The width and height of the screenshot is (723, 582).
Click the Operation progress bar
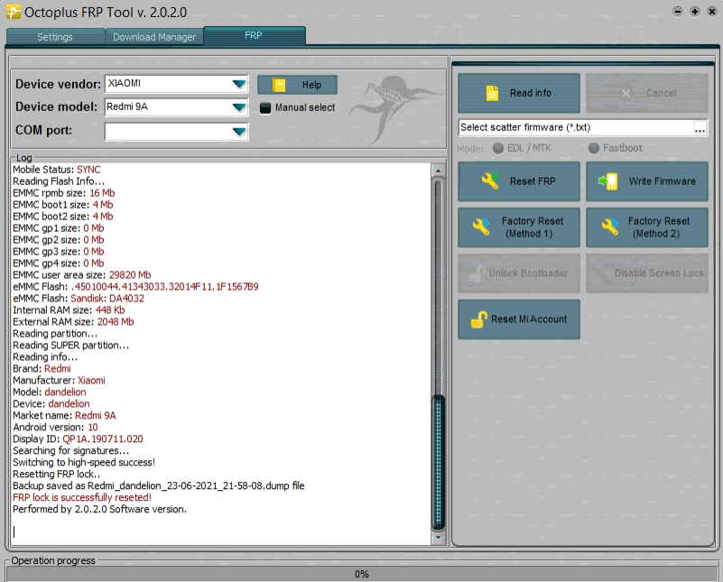click(362, 574)
